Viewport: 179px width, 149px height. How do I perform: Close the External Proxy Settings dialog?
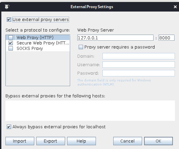tap(175, 7)
